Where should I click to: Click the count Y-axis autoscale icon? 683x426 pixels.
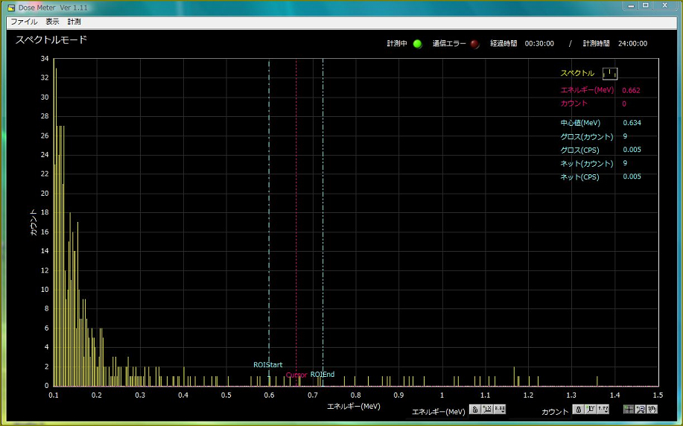[x=590, y=410]
